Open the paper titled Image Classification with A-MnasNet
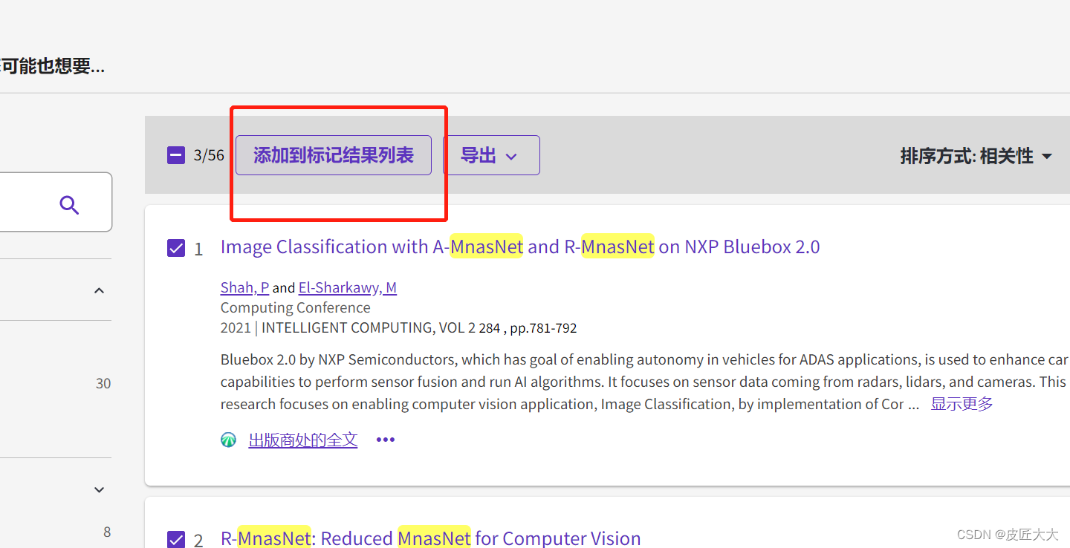 coord(520,247)
